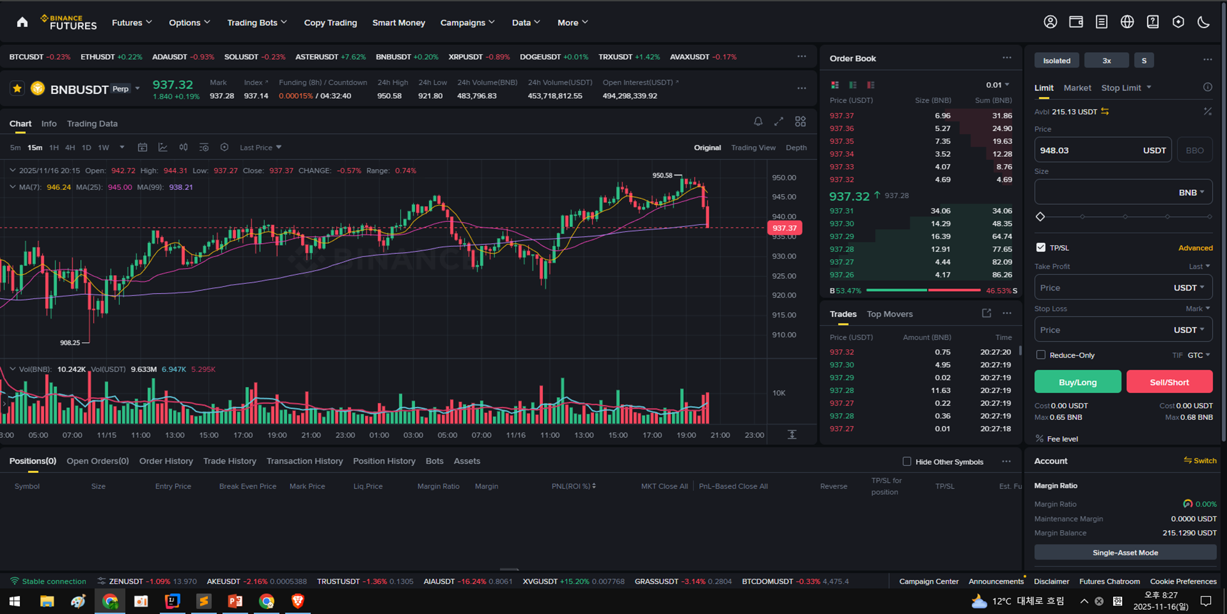Reset chart scale icon near time axis
Viewport: 1227px width, 614px height.
pyautogui.click(x=792, y=434)
